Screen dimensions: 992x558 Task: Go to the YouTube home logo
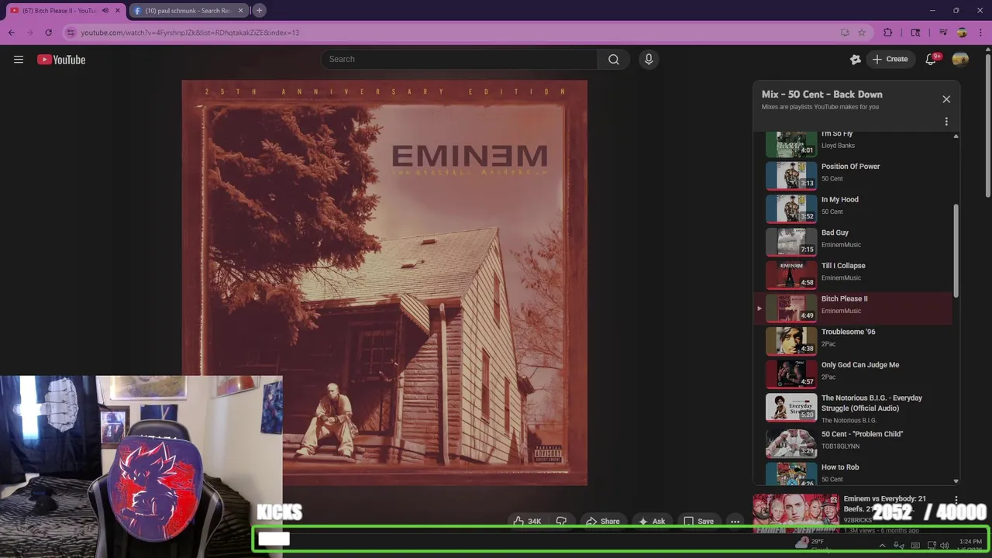61,60
